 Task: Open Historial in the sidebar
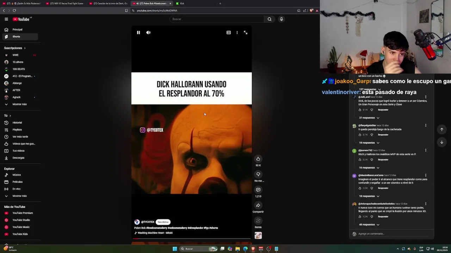pyautogui.click(x=20, y=123)
